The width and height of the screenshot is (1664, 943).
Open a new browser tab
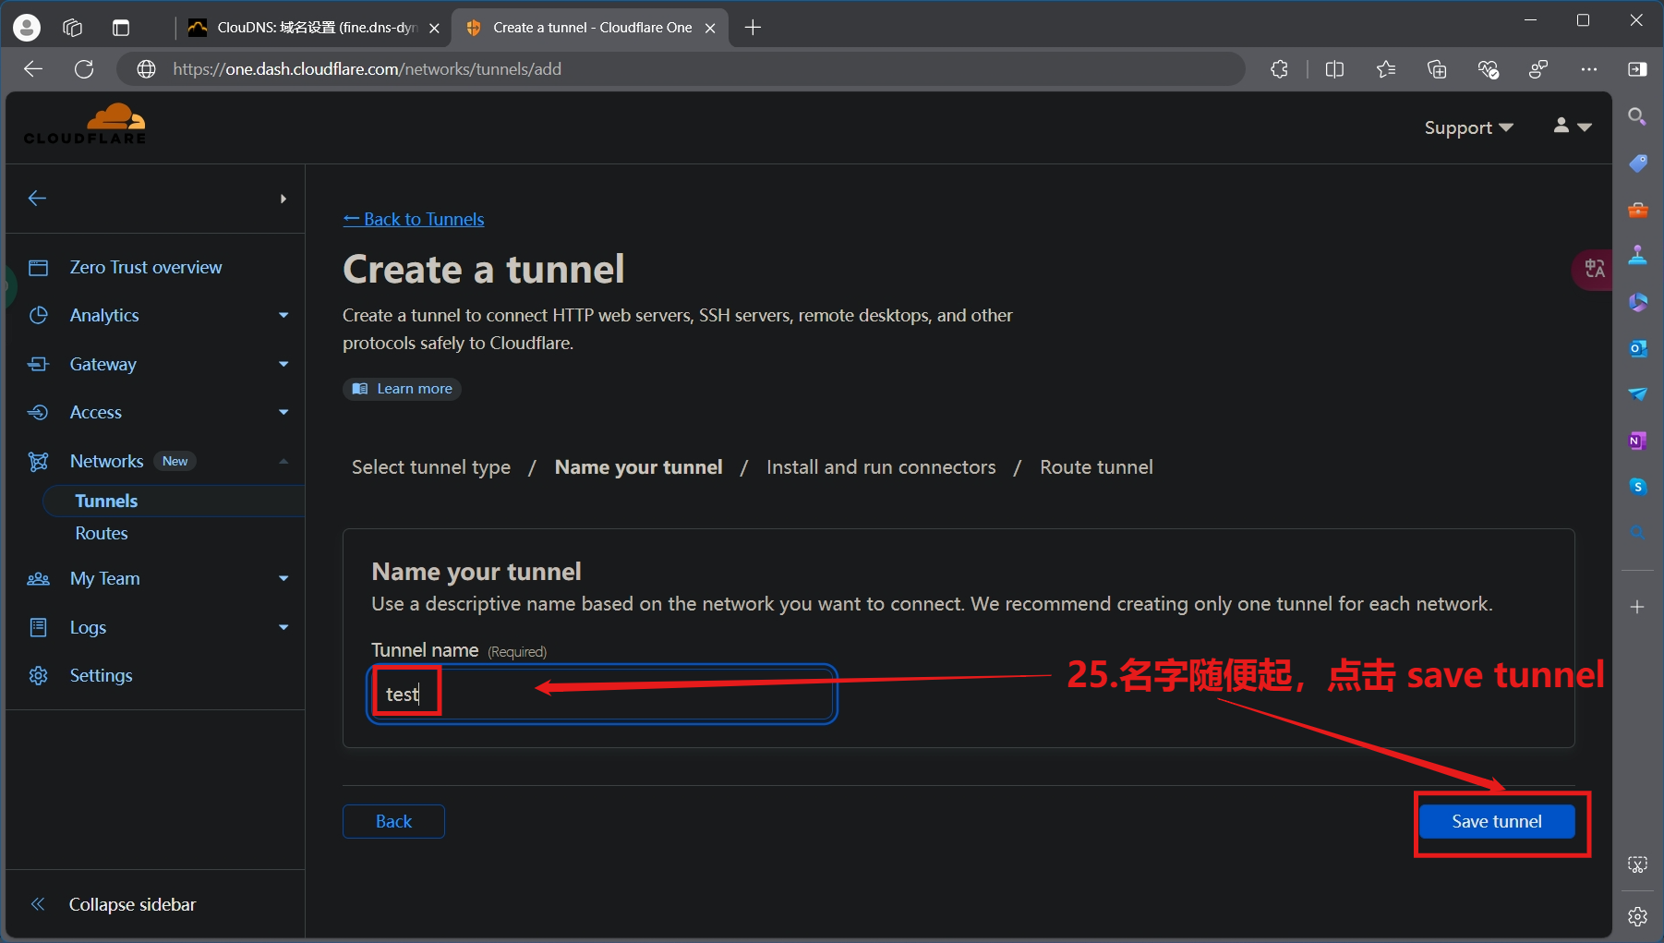click(x=754, y=28)
